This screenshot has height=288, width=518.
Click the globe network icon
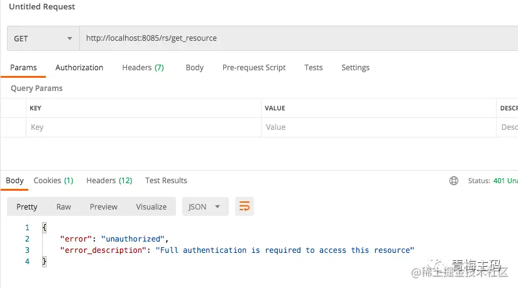point(454,181)
